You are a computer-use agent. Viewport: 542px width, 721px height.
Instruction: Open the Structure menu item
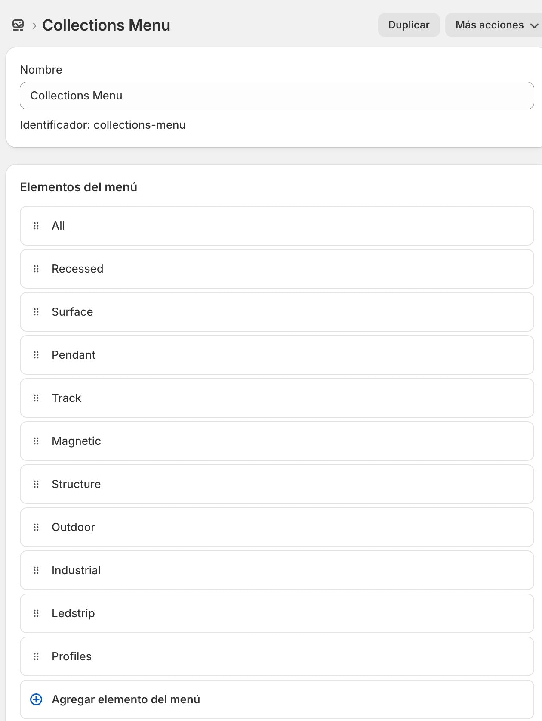pos(277,484)
